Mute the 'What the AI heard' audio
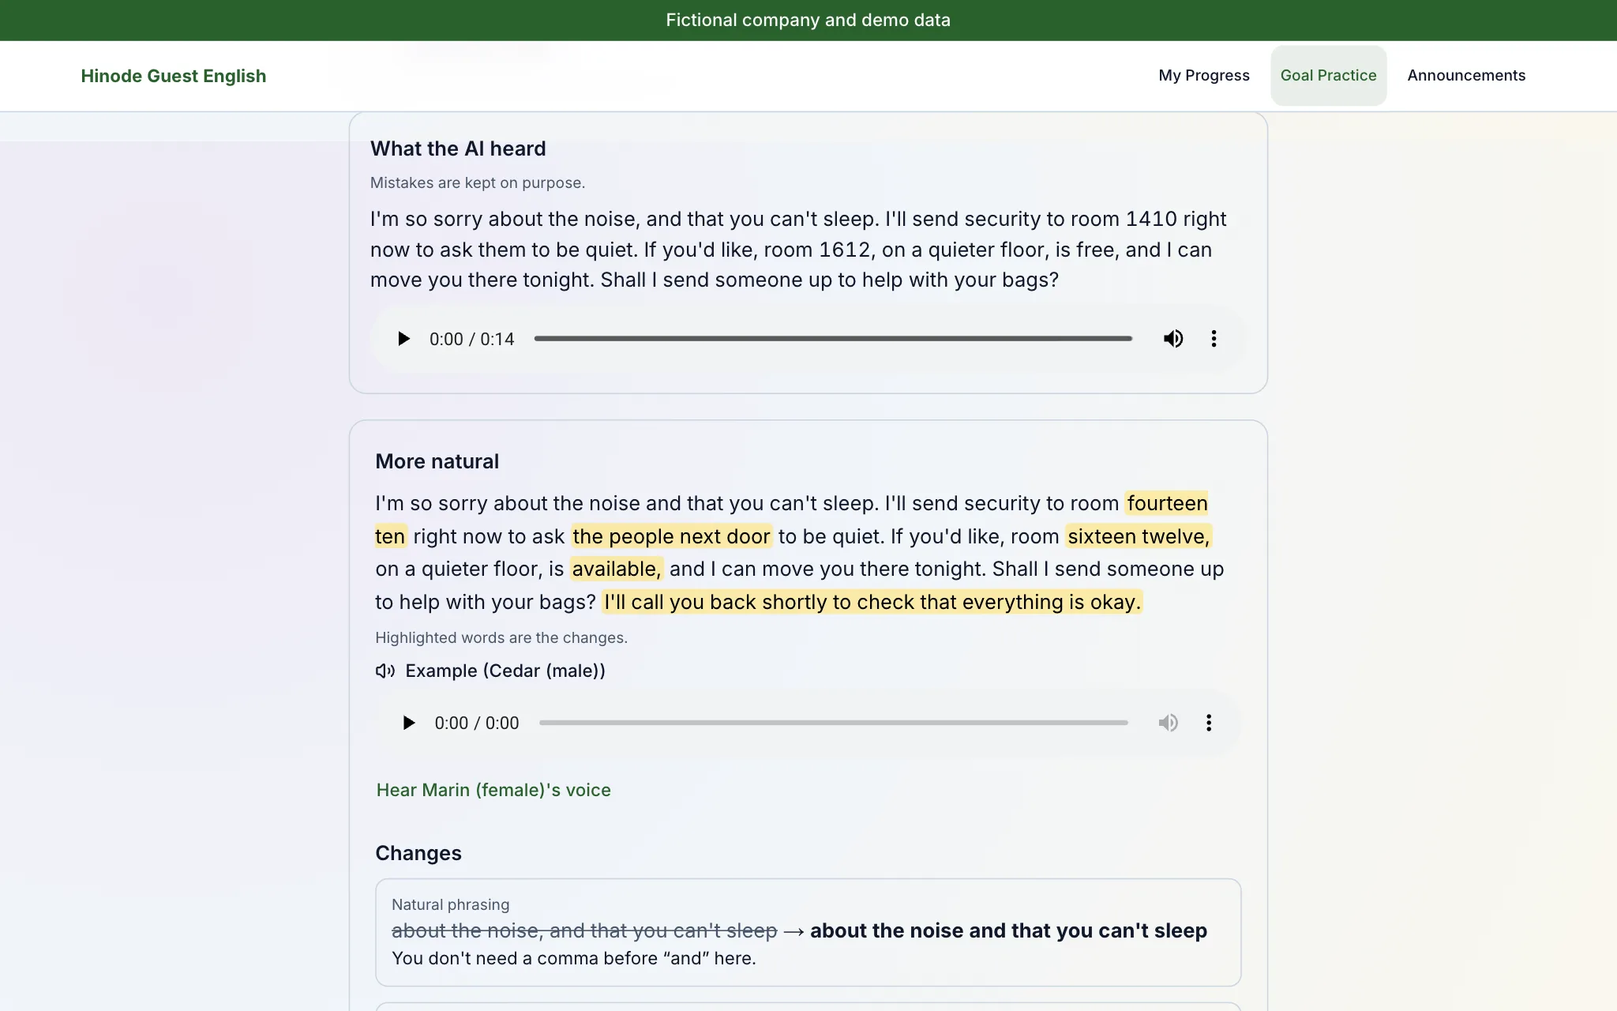 [1173, 339]
